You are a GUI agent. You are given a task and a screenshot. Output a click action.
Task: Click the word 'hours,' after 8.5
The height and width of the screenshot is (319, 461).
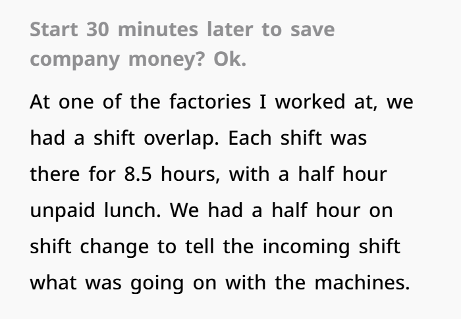click(190, 174)
